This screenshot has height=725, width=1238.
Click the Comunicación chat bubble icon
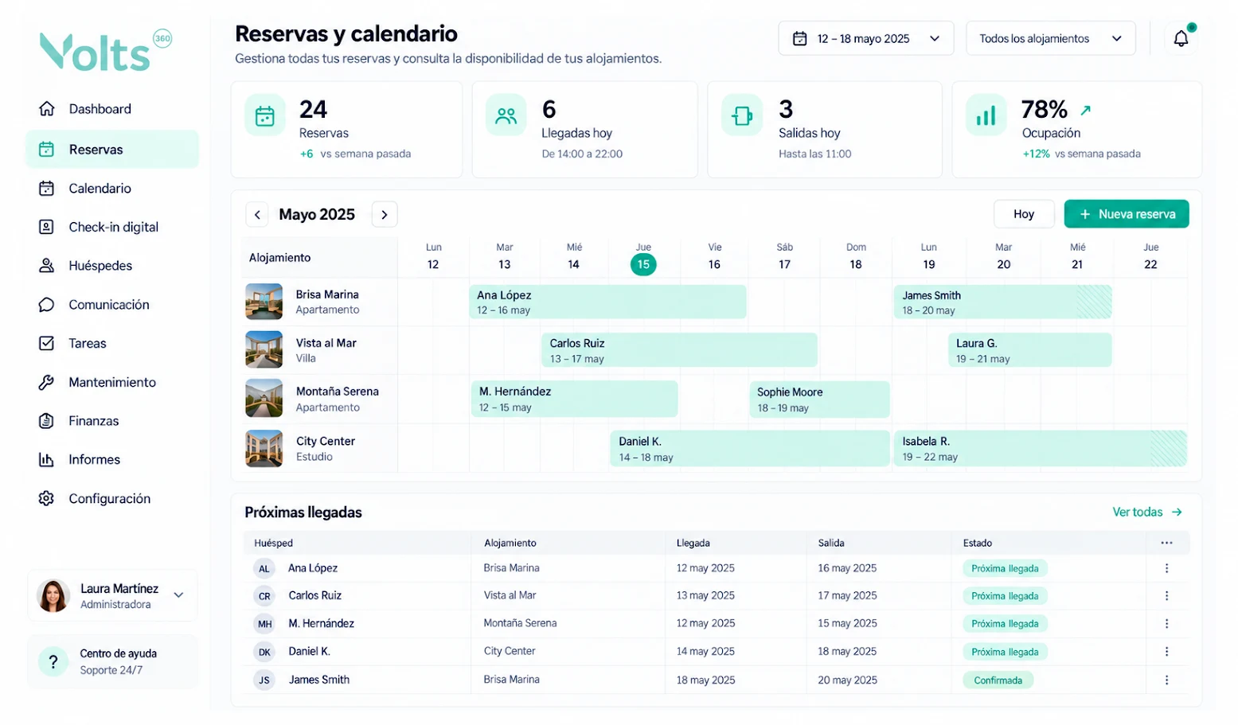(x=47, y=305)
